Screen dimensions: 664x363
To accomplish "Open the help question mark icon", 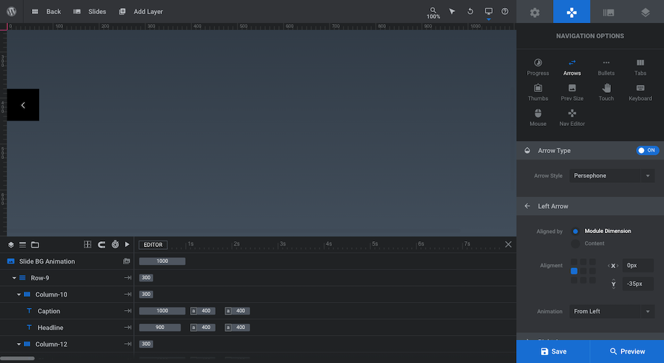I will 505,11.
